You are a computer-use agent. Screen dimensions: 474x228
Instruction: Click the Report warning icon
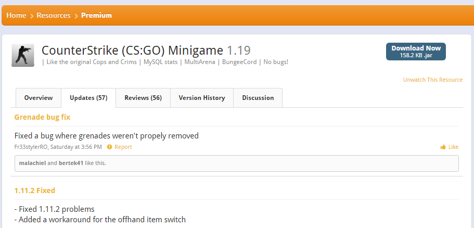109,147
